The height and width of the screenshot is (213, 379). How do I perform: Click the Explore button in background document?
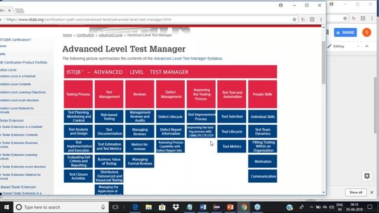tap(367, 176)
